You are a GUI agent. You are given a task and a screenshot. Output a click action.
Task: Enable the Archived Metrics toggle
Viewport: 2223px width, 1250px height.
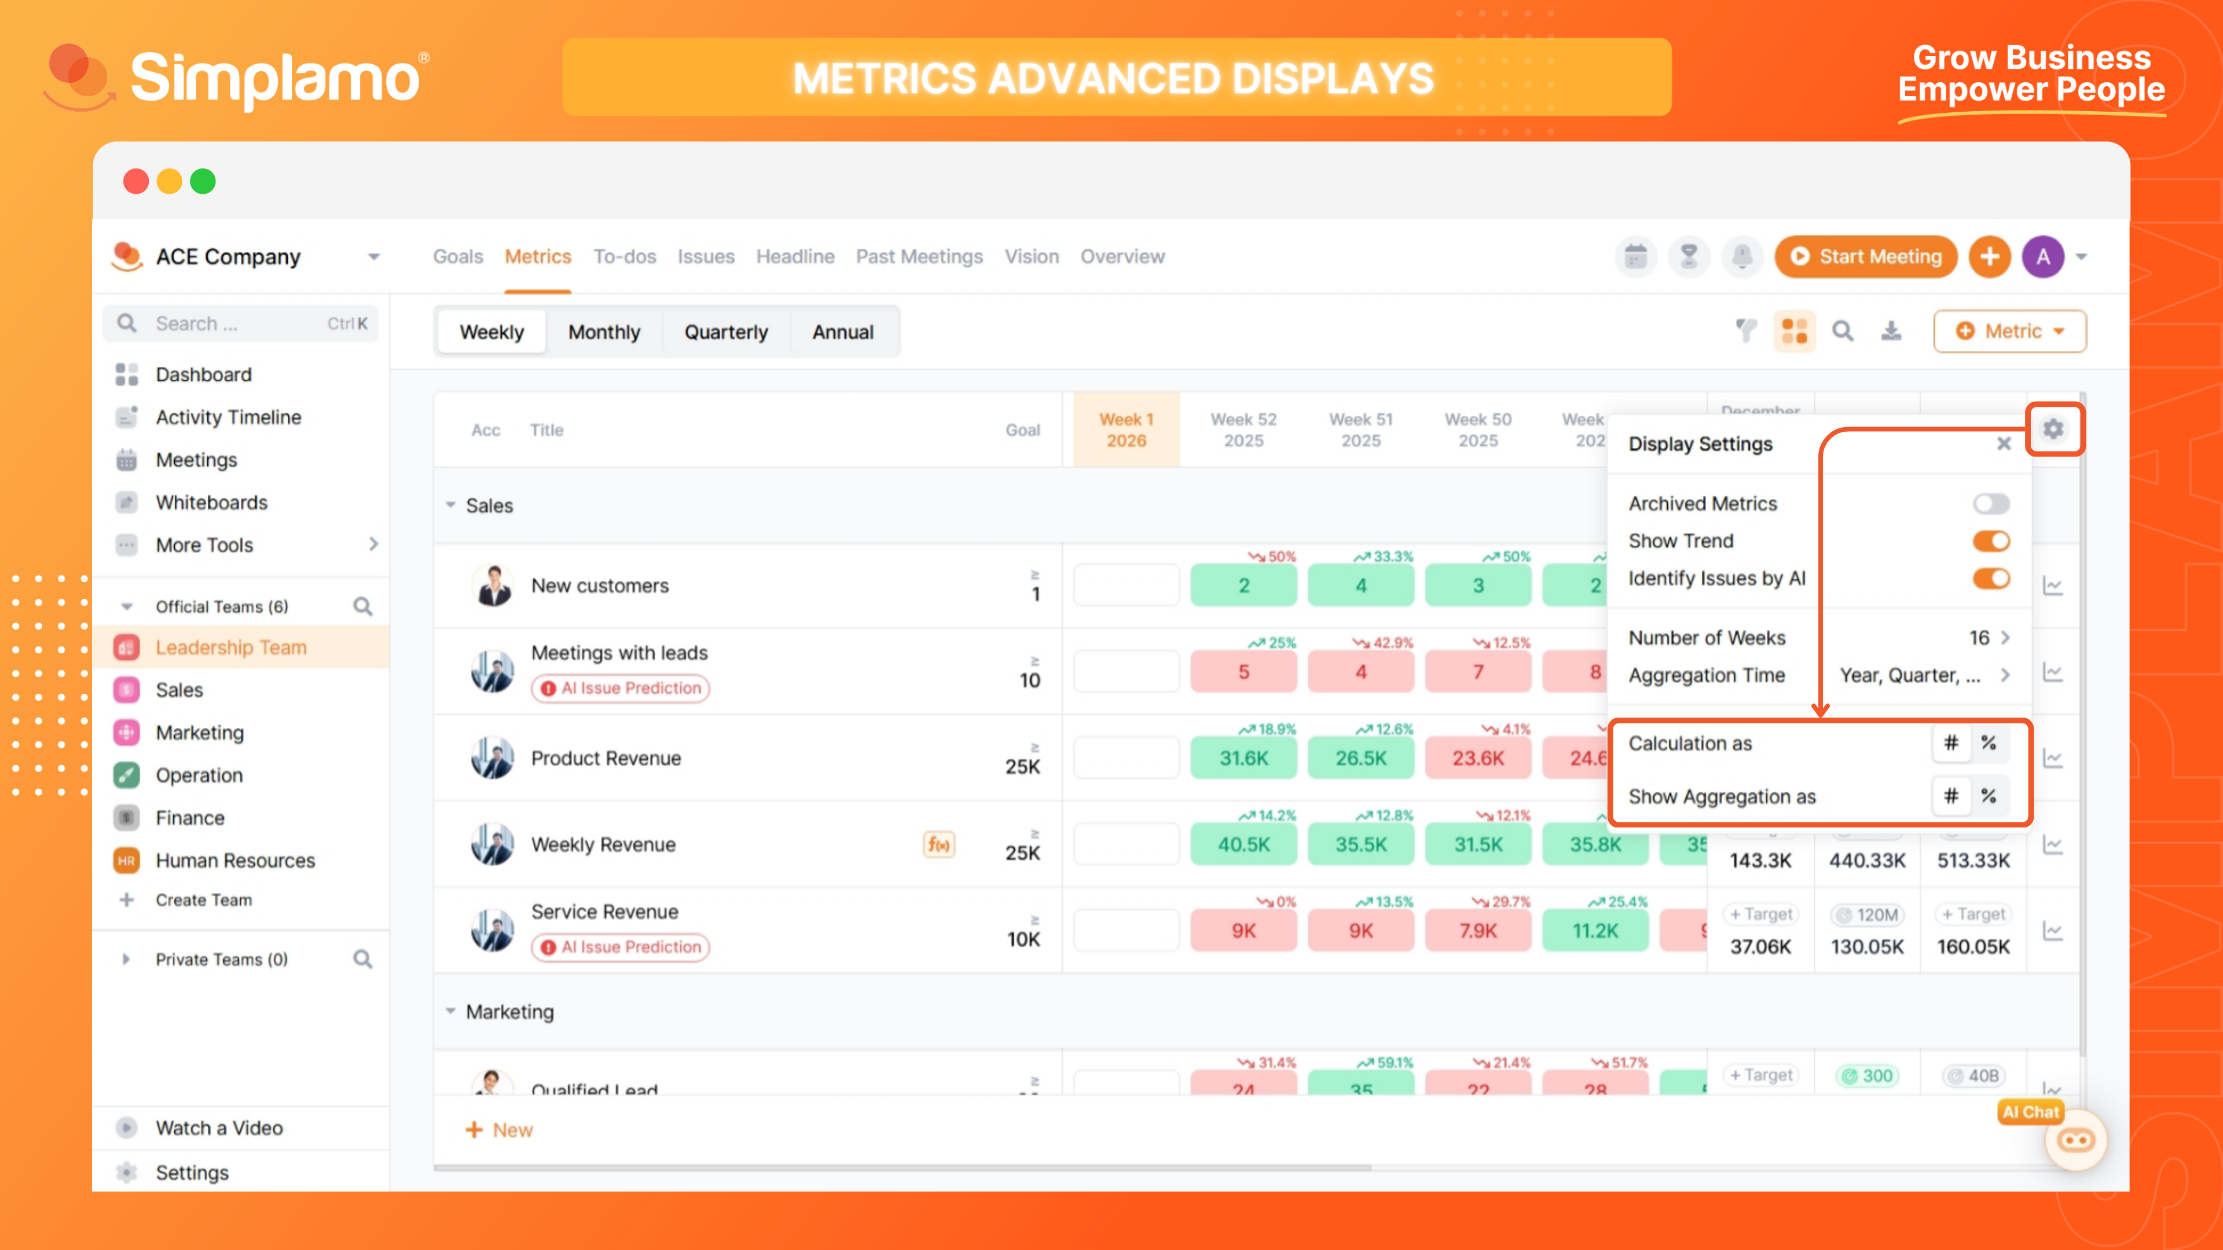point(1991,504)
